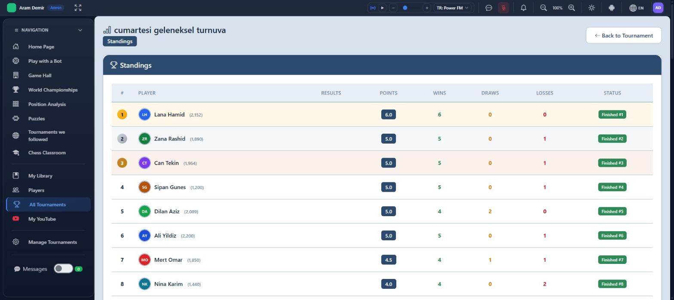Click Ali Yildiz's AY avatar
The width and height of the screenshot is (674, 300).
[x=144, y=236]
